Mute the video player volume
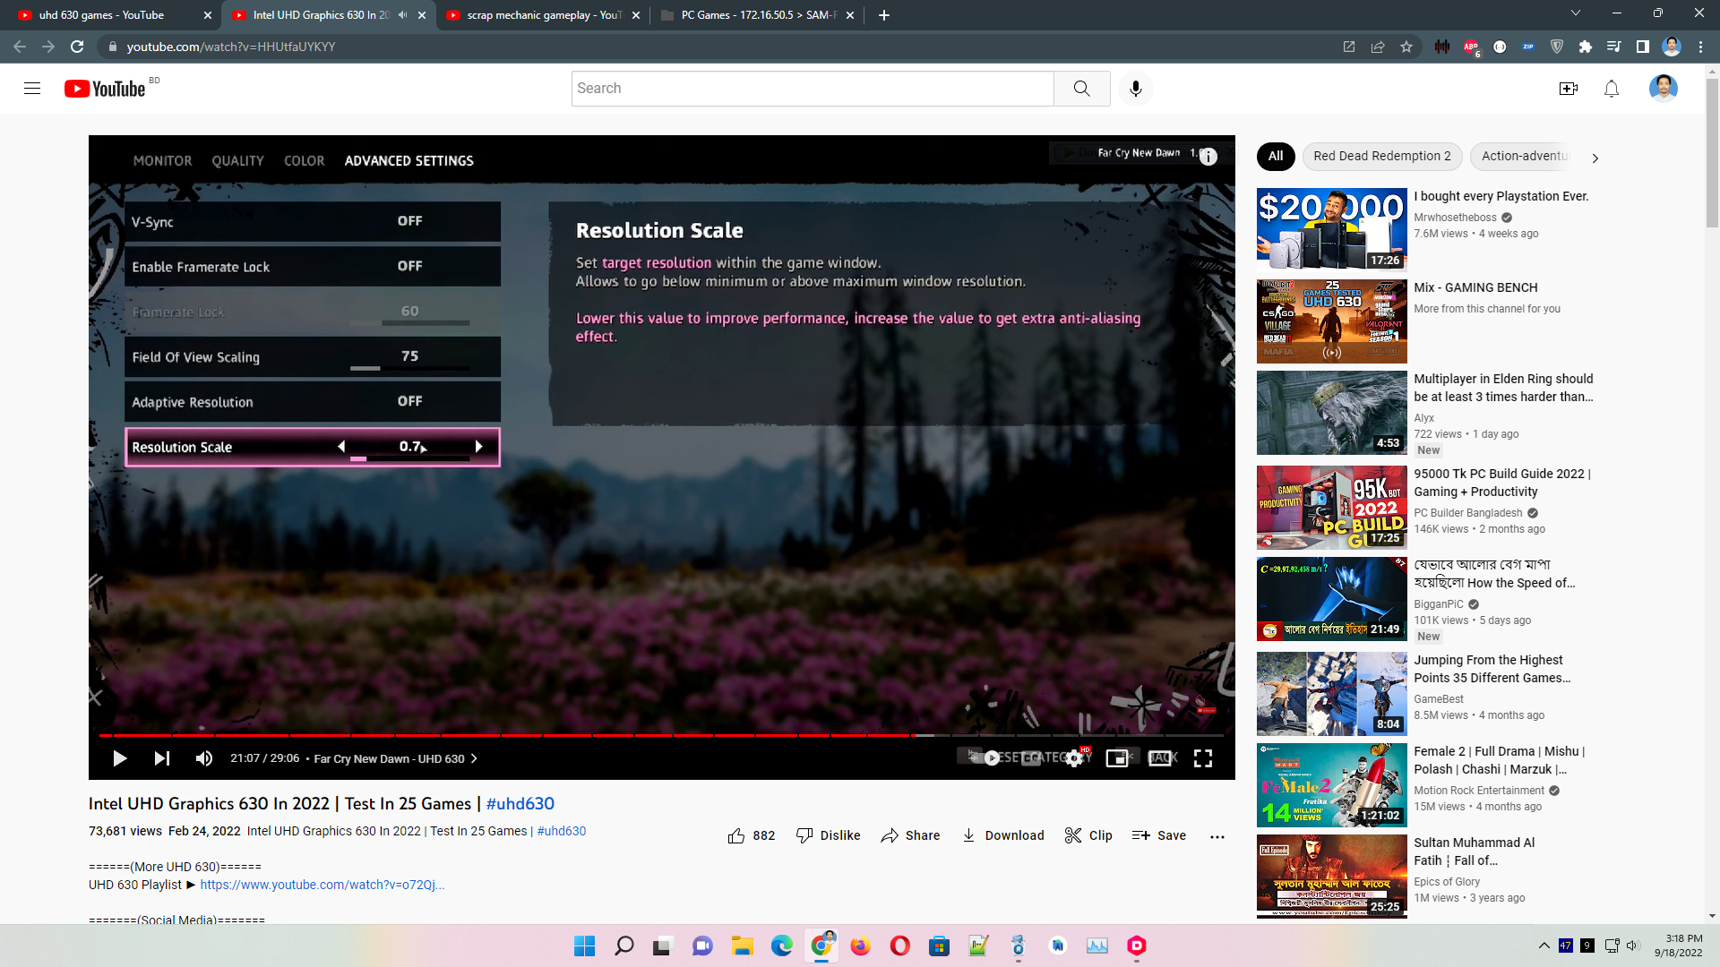The image size is (1720, 967). [x=204, y=758]
